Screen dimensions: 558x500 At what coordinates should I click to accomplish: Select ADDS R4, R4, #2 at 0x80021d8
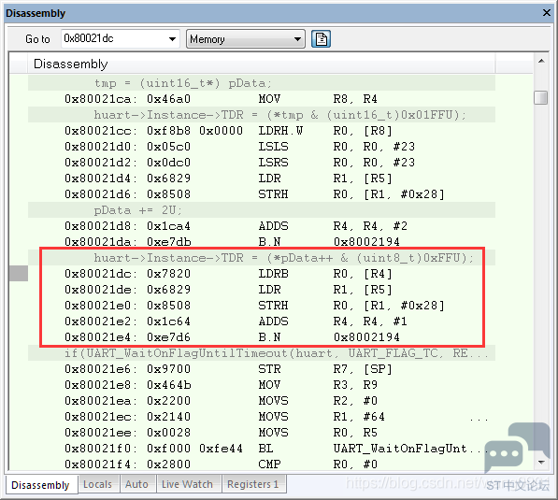click(x=262, y=226)
